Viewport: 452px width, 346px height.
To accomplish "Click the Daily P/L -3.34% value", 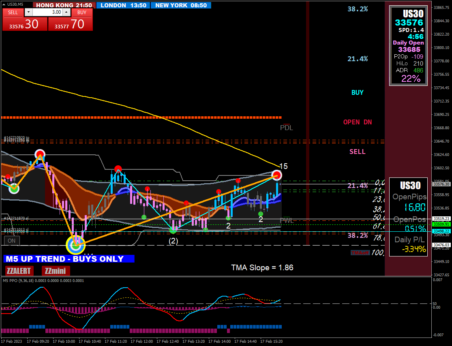I will point(413,249).
